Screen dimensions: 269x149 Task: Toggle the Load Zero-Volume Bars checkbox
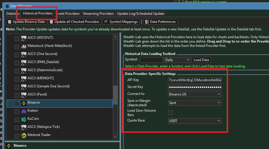(x=170, y=113)
